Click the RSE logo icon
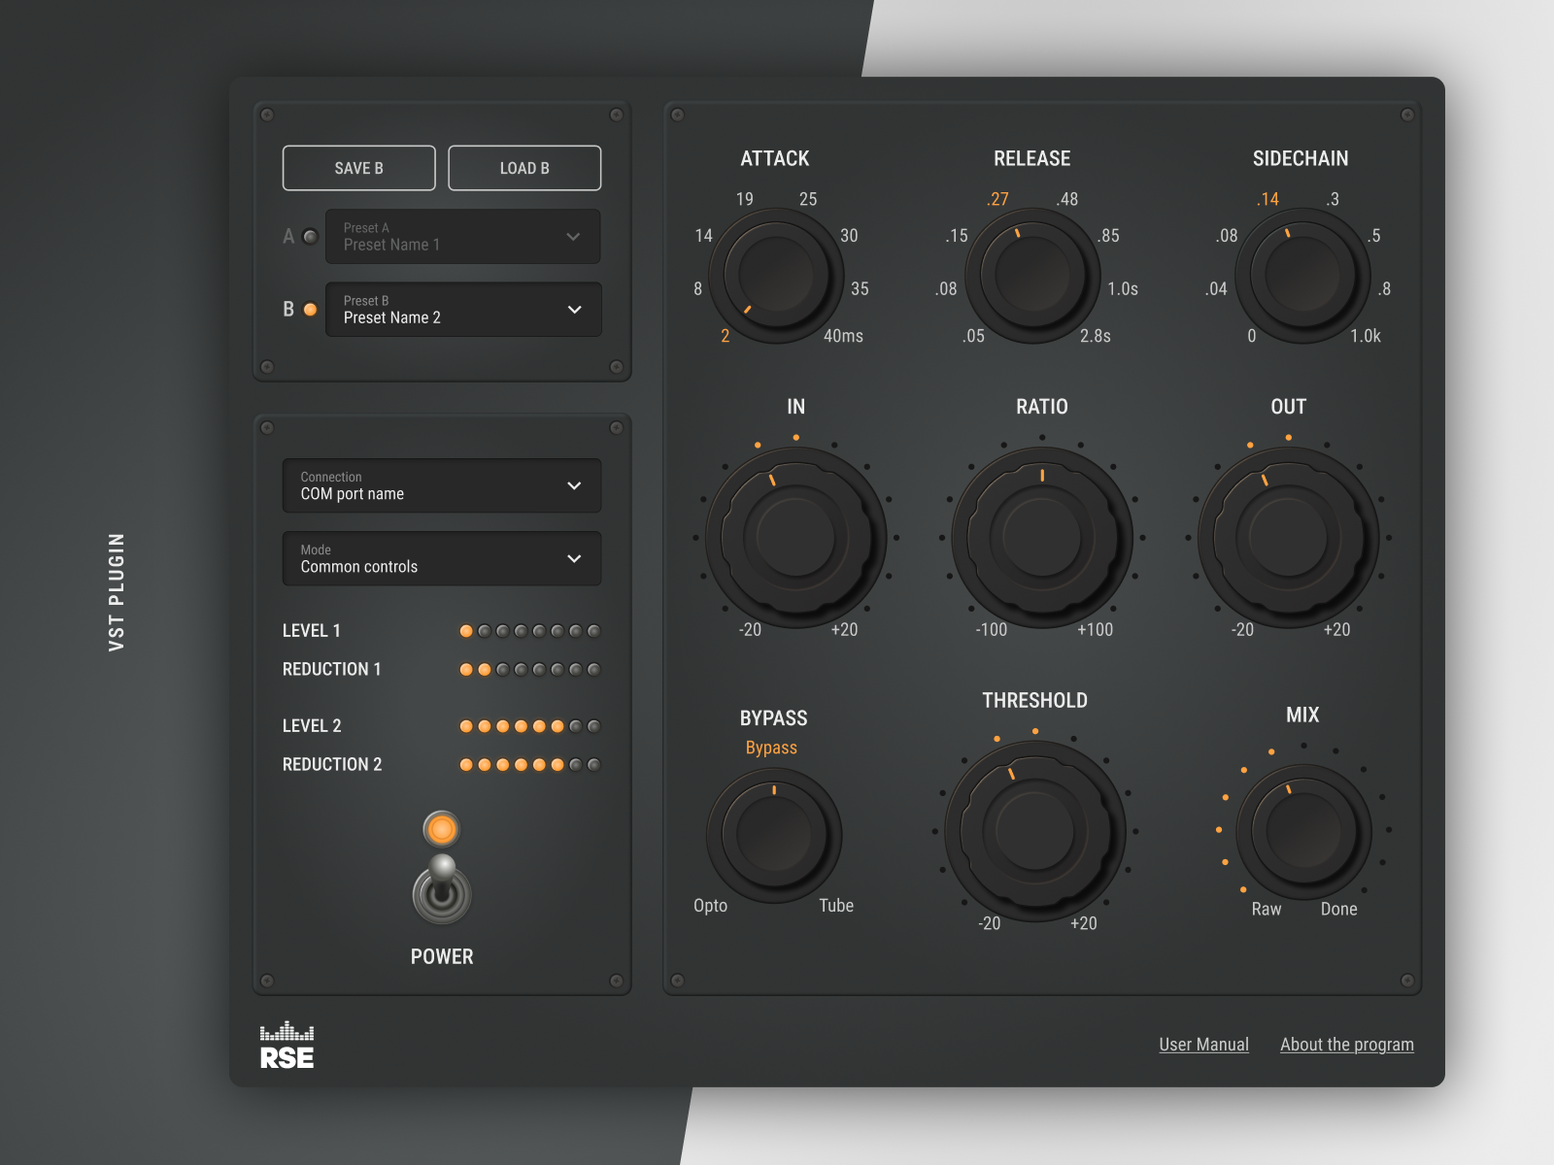The height and width of the screenshot is (1165, 1554). click(287, 1046)
